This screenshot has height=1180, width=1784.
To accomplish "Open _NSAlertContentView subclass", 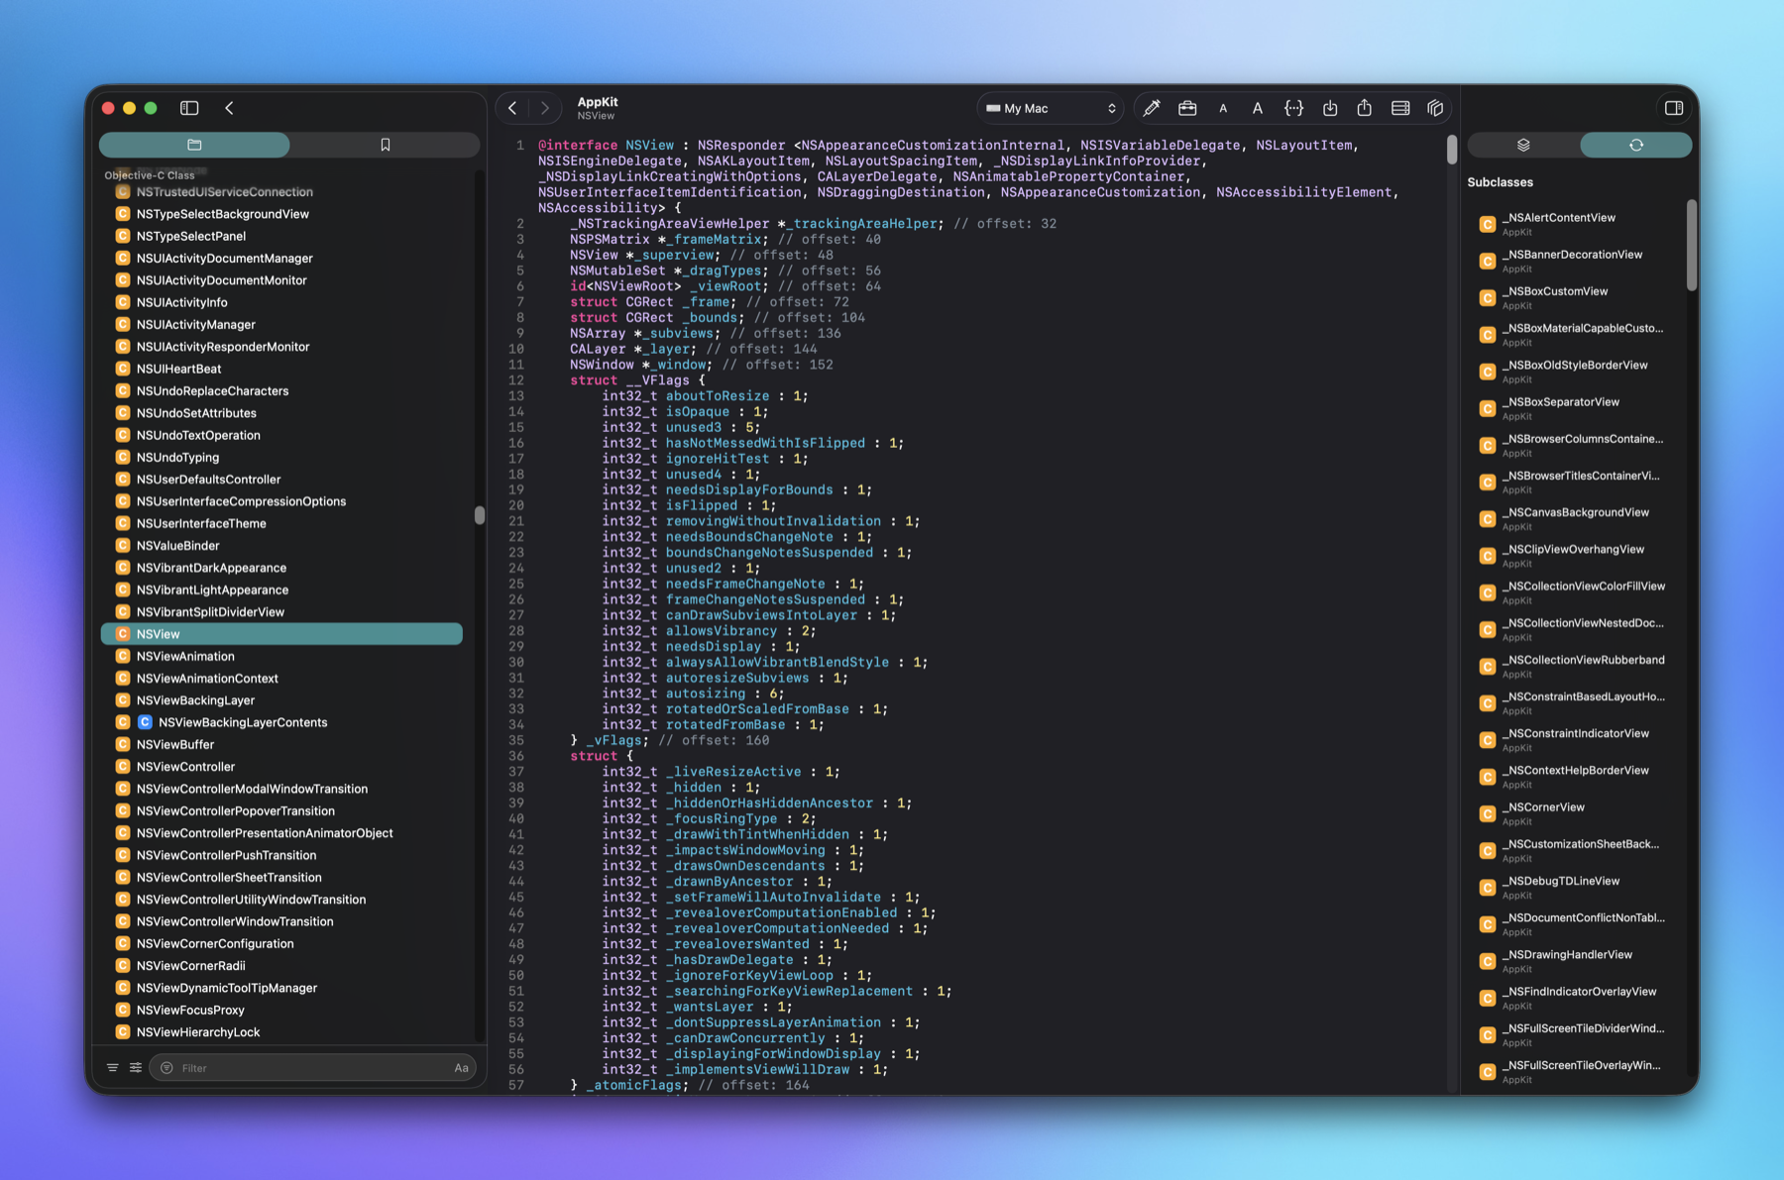I will click(x=1576, y=224).
